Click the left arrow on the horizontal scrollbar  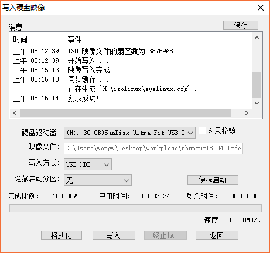click(x=15, y=113)
